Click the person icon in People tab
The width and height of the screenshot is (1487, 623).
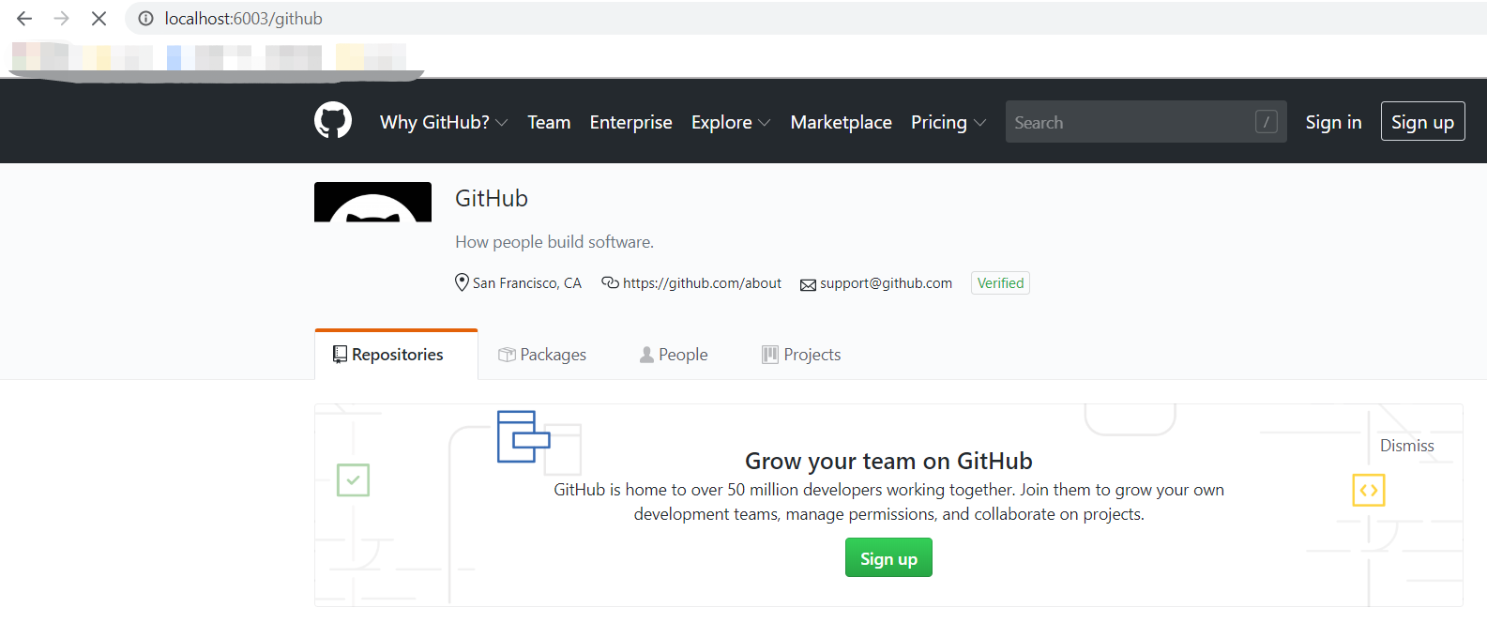[646, 355]
